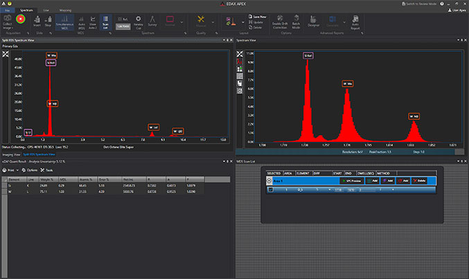Open the File tab
This screenshot has height=279, width=469.
click(x=8, y=10)
